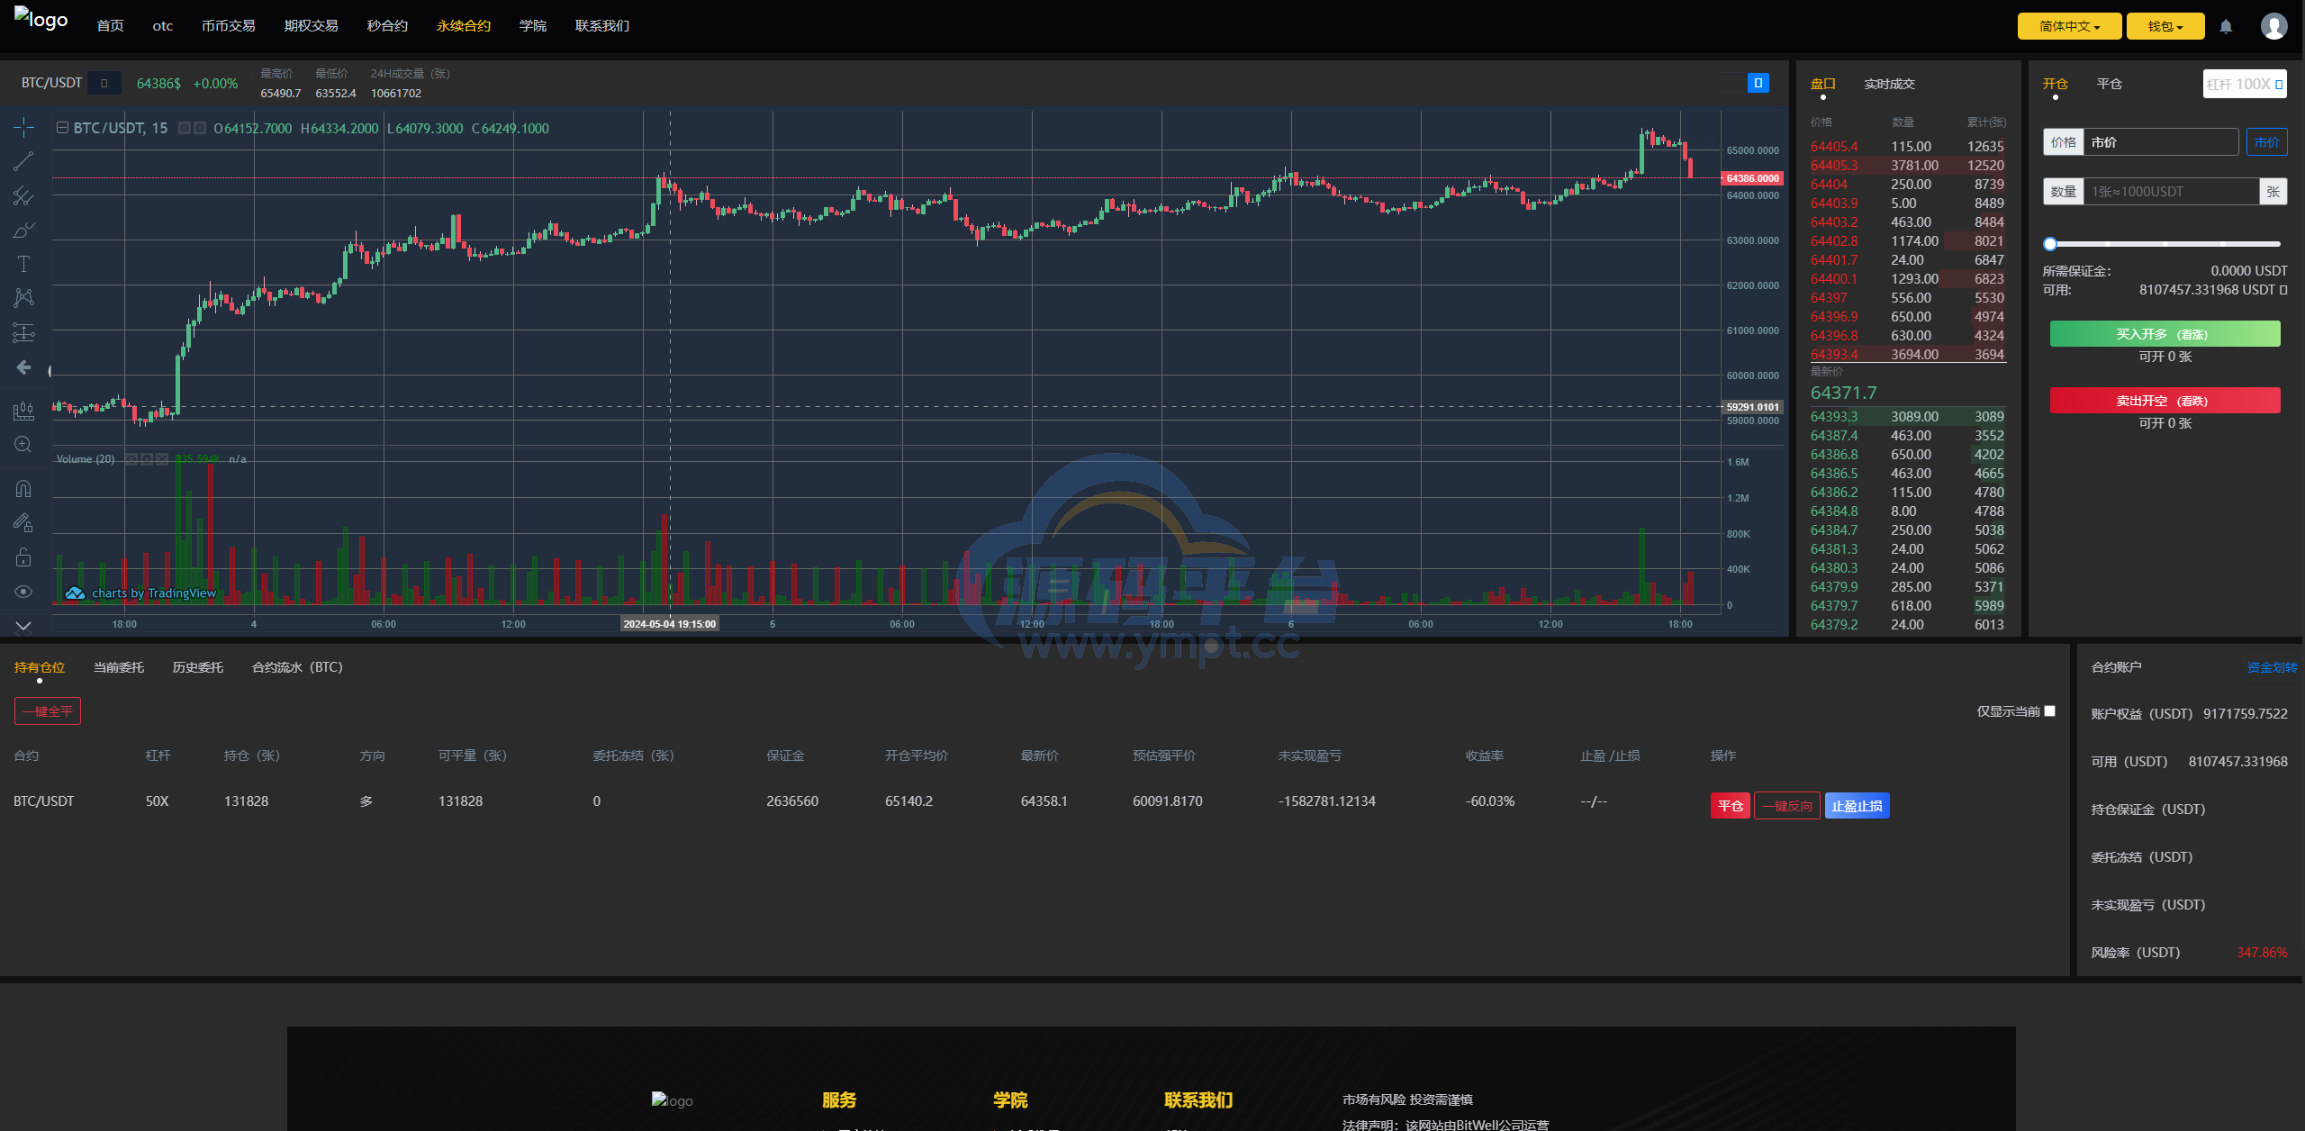
Task: Open 币币交易 spot trading
Action: click(229, 26)
